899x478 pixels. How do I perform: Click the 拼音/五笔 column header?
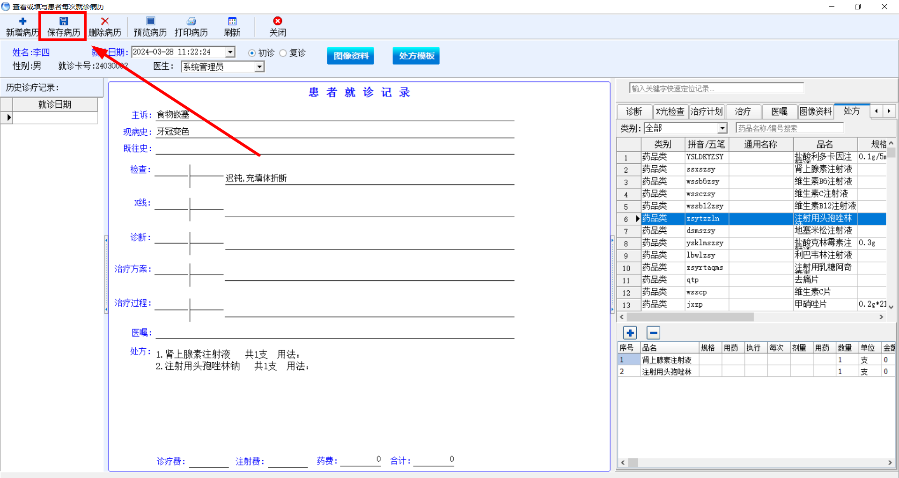click(x=706, y=144)
